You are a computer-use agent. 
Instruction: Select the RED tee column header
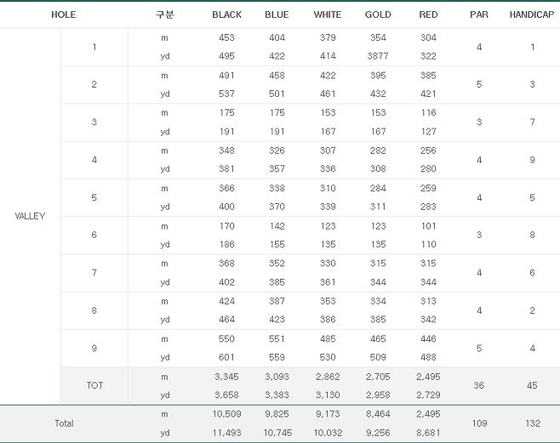click(429, 14)
